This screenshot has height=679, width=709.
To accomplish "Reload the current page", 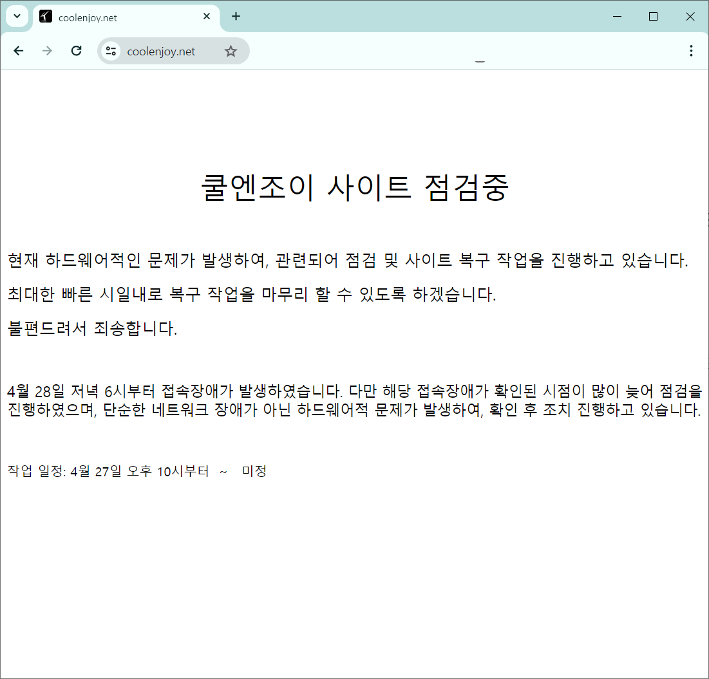I will (77, 51).
